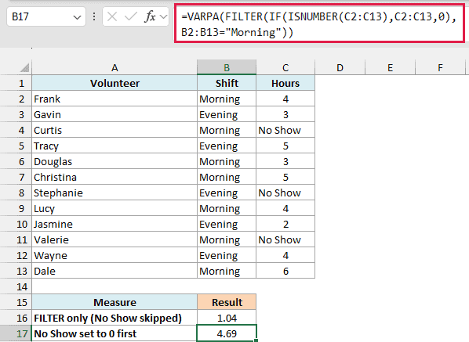Click Curtis's No Show hours cell
Screen dimensions: 469x342
(285, 130)
